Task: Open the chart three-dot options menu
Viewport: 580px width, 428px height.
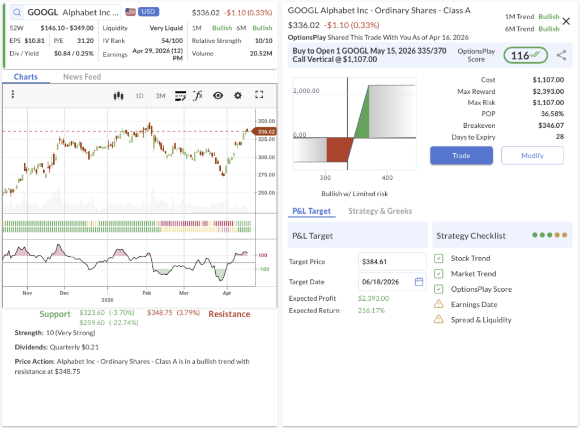Action: [x=13, y=95]
